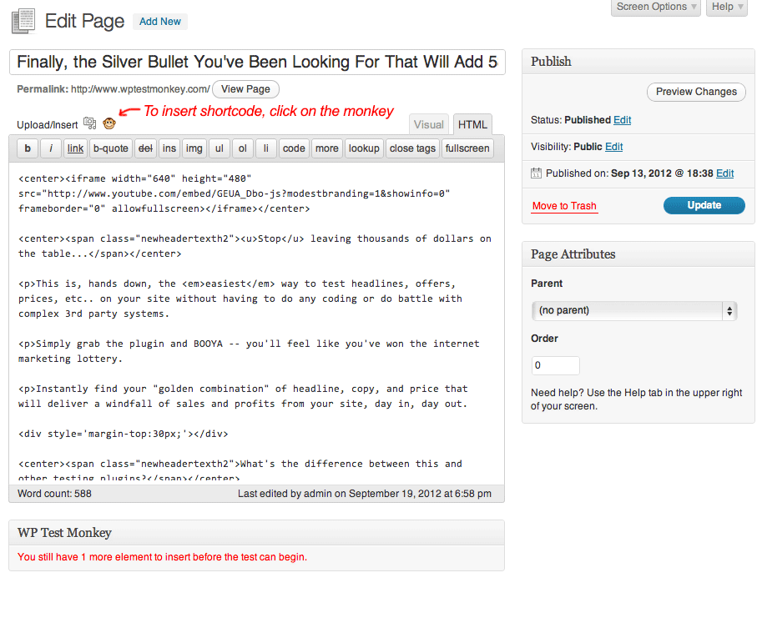Switch to the Visual editor tab

[x=429, y=125]
